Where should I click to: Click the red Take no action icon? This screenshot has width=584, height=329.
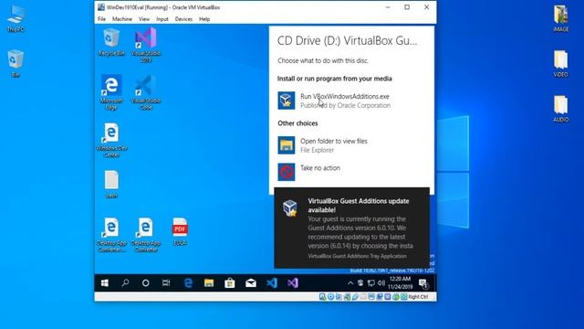[x=286, y=172]
